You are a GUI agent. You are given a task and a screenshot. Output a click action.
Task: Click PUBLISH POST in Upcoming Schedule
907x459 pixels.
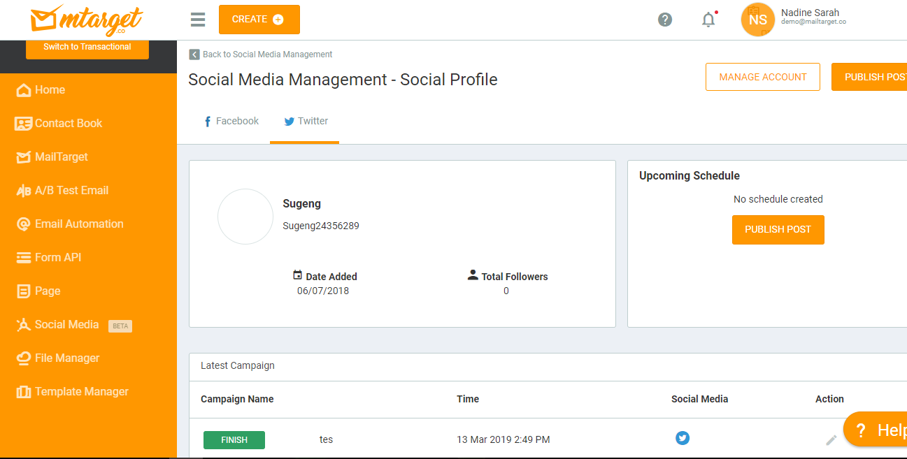(778, 230)
